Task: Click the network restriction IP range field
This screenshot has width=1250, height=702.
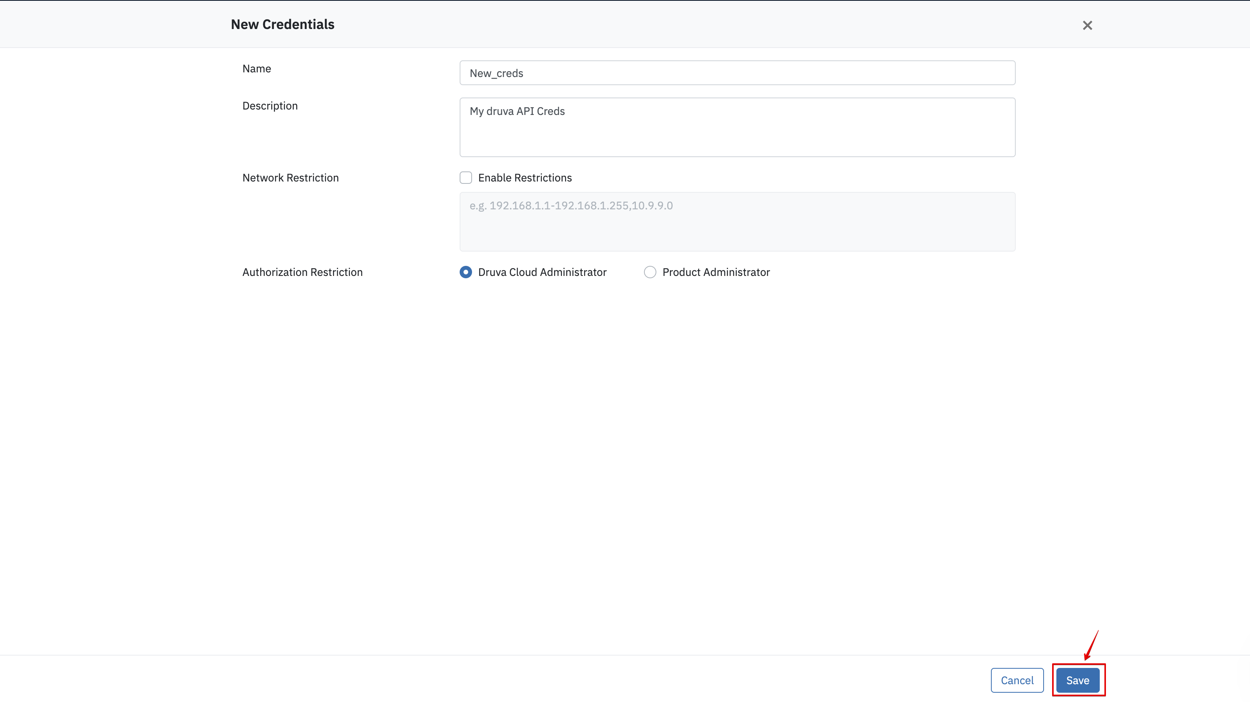Action: 737,222
